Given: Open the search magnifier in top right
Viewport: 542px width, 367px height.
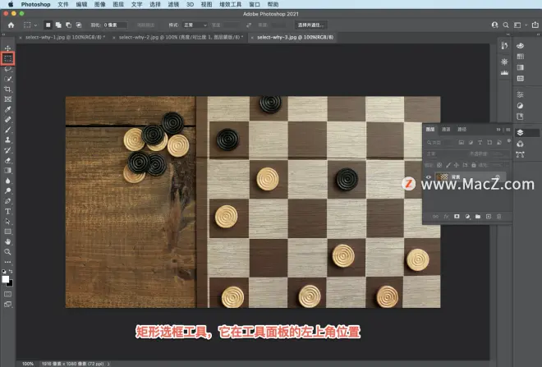Looking at the screenshot, I should (506, 25).
